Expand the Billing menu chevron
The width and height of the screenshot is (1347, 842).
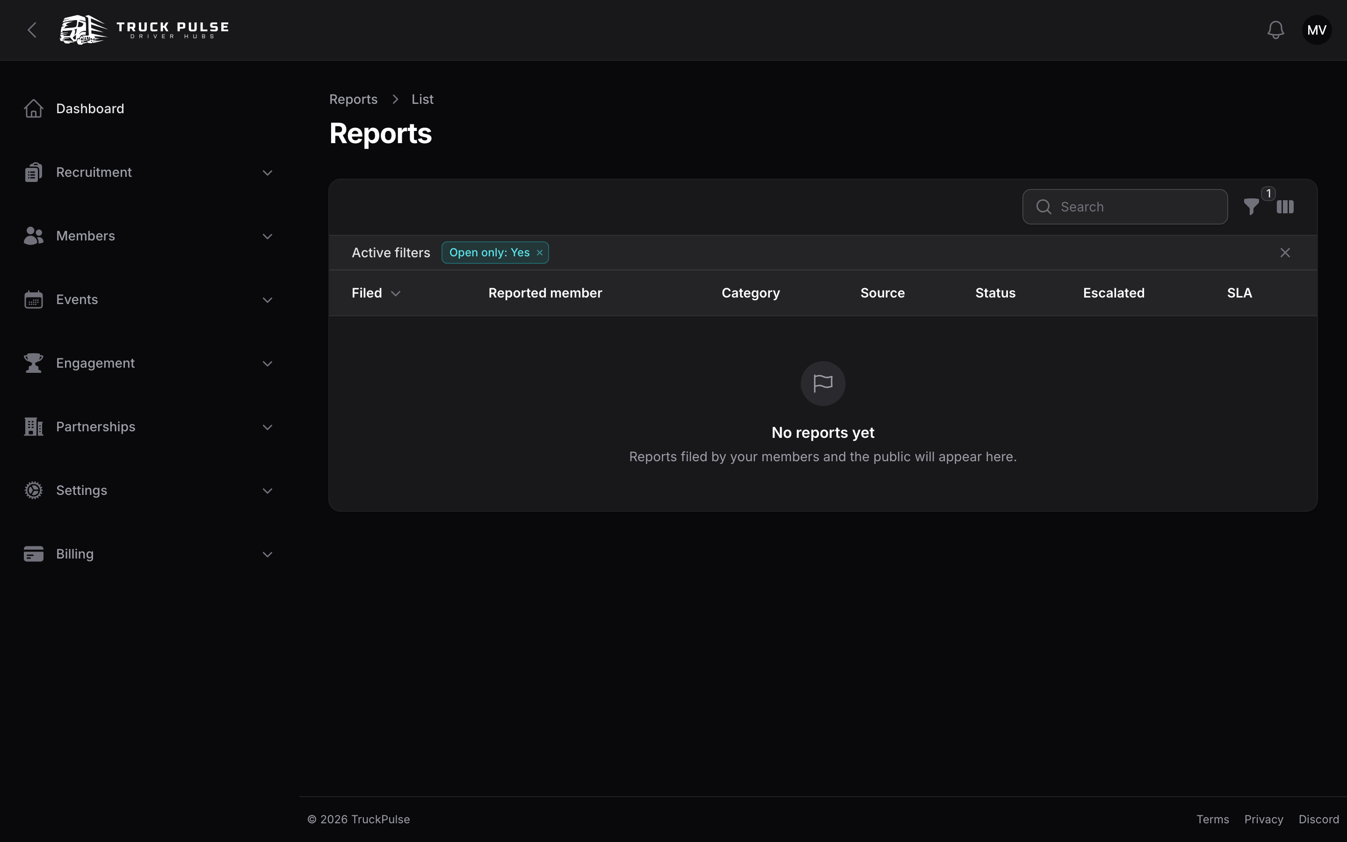[x=267, y=555]
